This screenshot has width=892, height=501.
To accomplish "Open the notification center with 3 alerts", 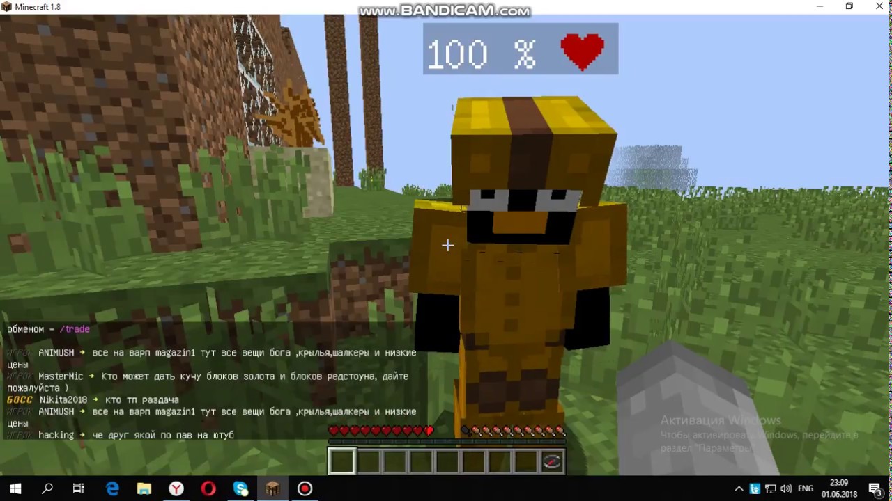I will click(x=876, y=488).
